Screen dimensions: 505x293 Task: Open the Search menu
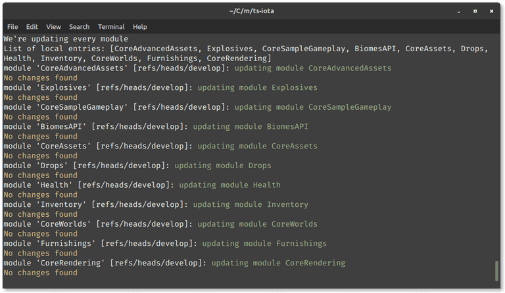coord(79,27)
